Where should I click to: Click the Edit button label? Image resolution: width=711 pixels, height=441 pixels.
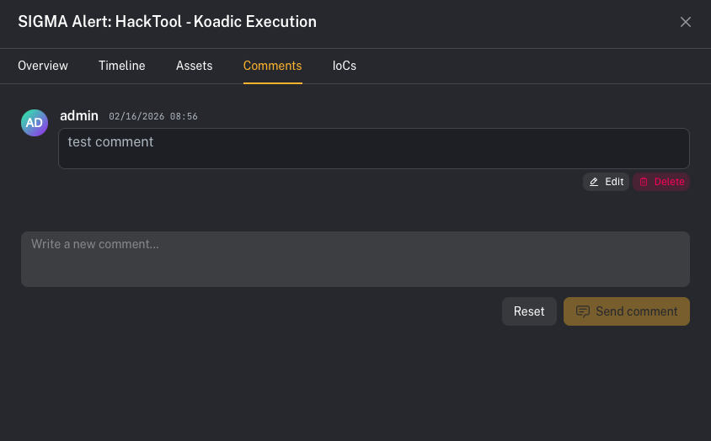coord(614,182)
